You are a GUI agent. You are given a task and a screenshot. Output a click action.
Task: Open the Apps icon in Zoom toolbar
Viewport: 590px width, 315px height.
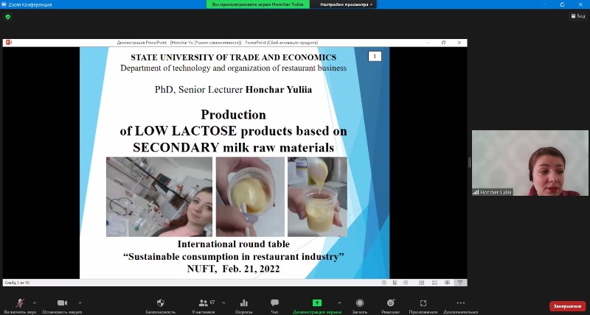click(423, 302)
